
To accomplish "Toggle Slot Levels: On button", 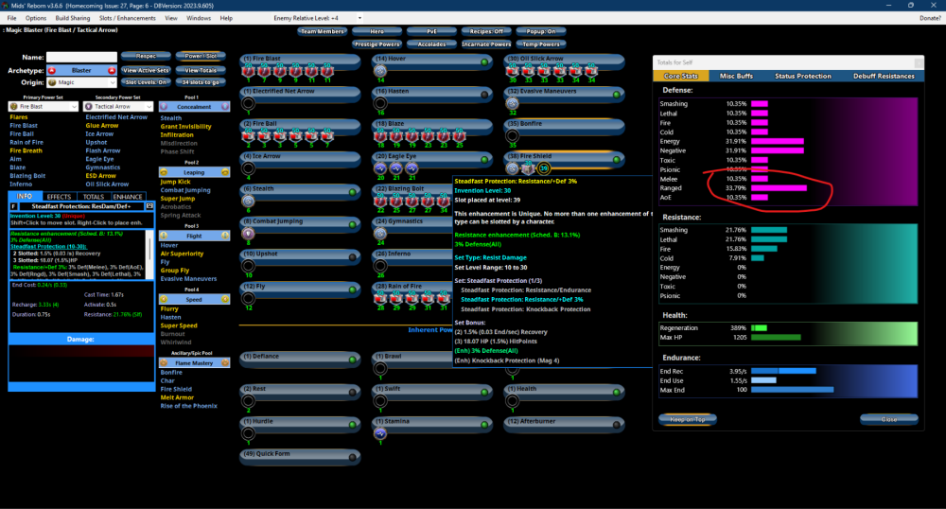I will [x=145, y=82].
